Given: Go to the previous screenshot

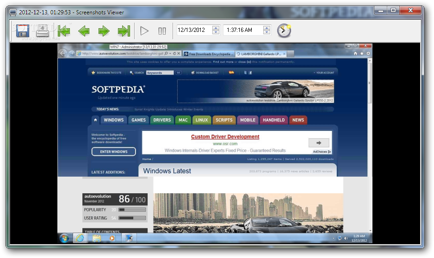Looking at the screenshot, I should (84, 31).
